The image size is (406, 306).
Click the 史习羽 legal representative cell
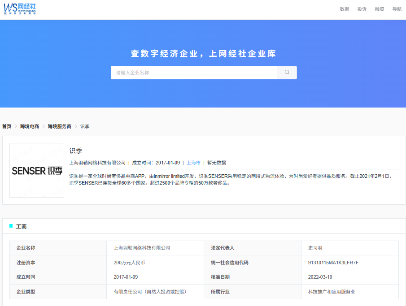pyautogui.click(x=350, y=248)
